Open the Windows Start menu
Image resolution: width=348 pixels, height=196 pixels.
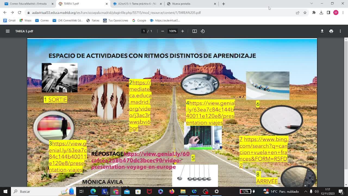pyautogui.click(x=5, y=191)
